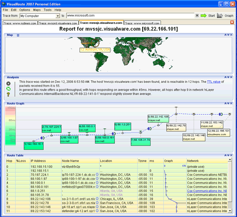Click Atlanta, GA, USA location for hop 7
Screen dimensions: 237x217
(111, 195)
